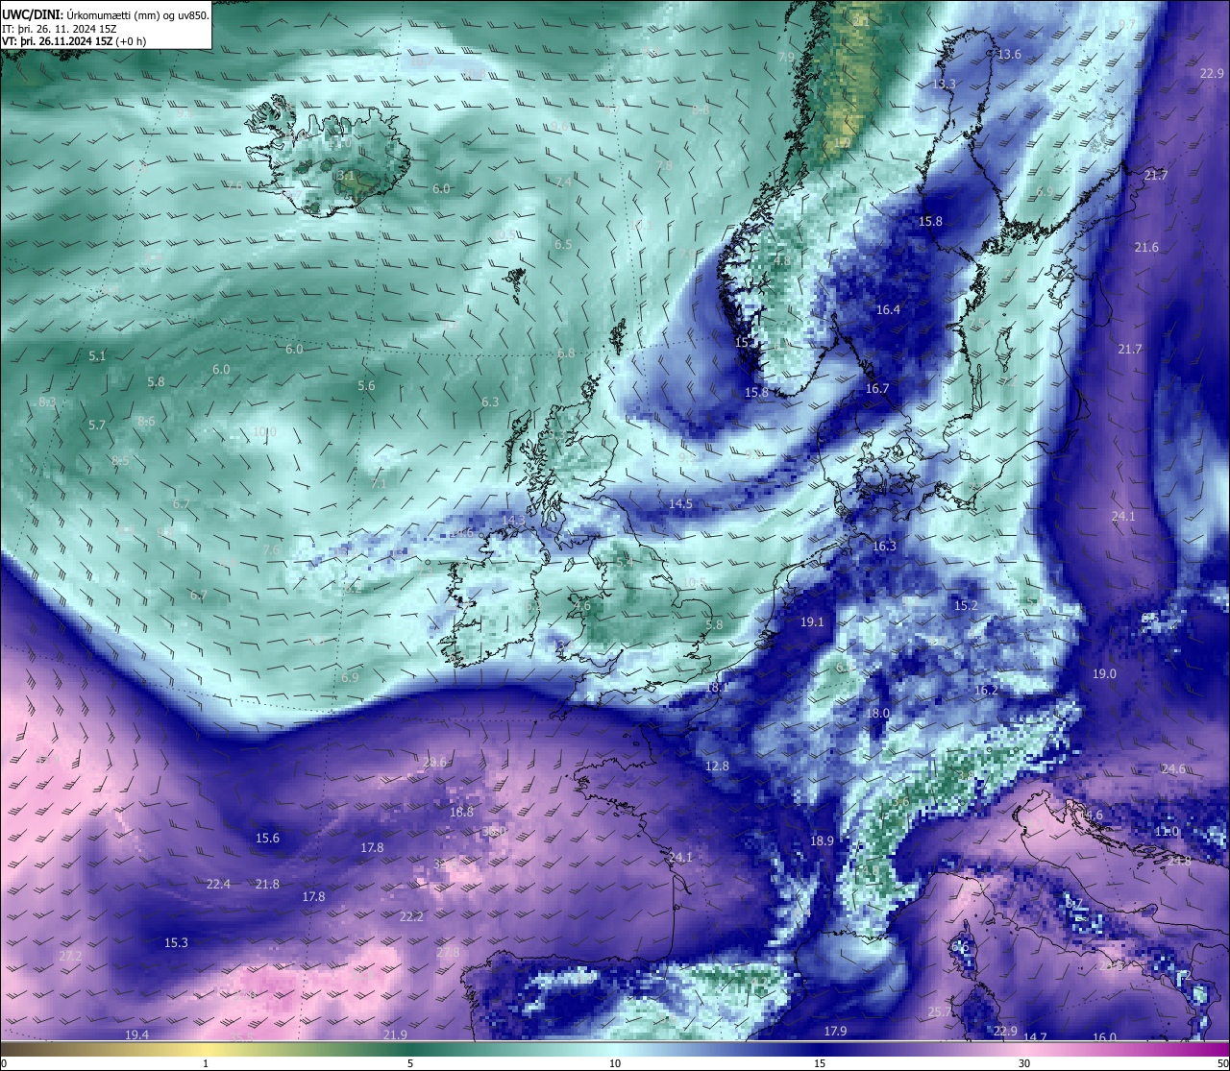The height and width of the screenshot is (1071, 1230).
Task: Click the map value 15.3
Action: [x=176, y=943]
